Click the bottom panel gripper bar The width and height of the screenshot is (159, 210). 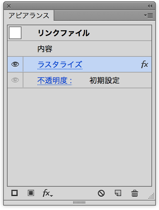tap(79, 202)
